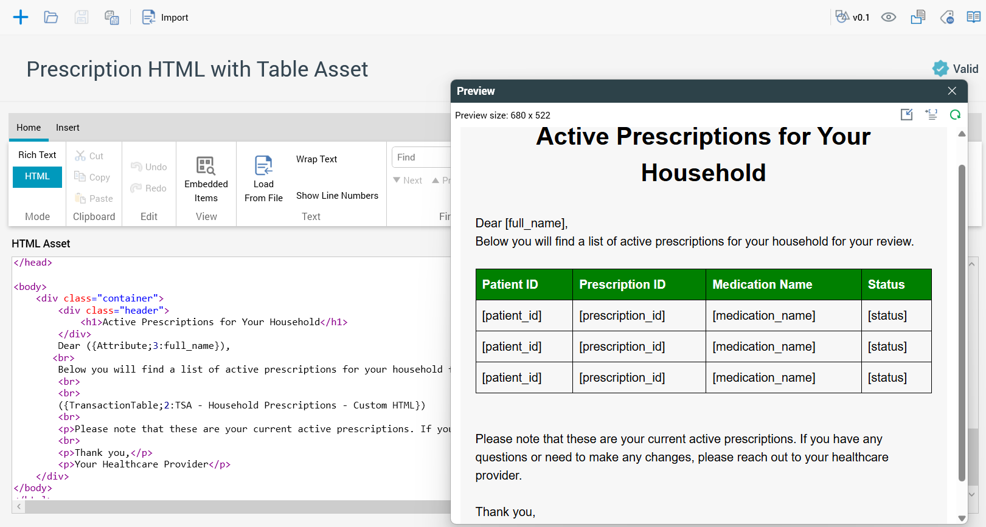Open the Embedded Items view
This screenshot has height=527, width=986.
click(x=206, y=178)
